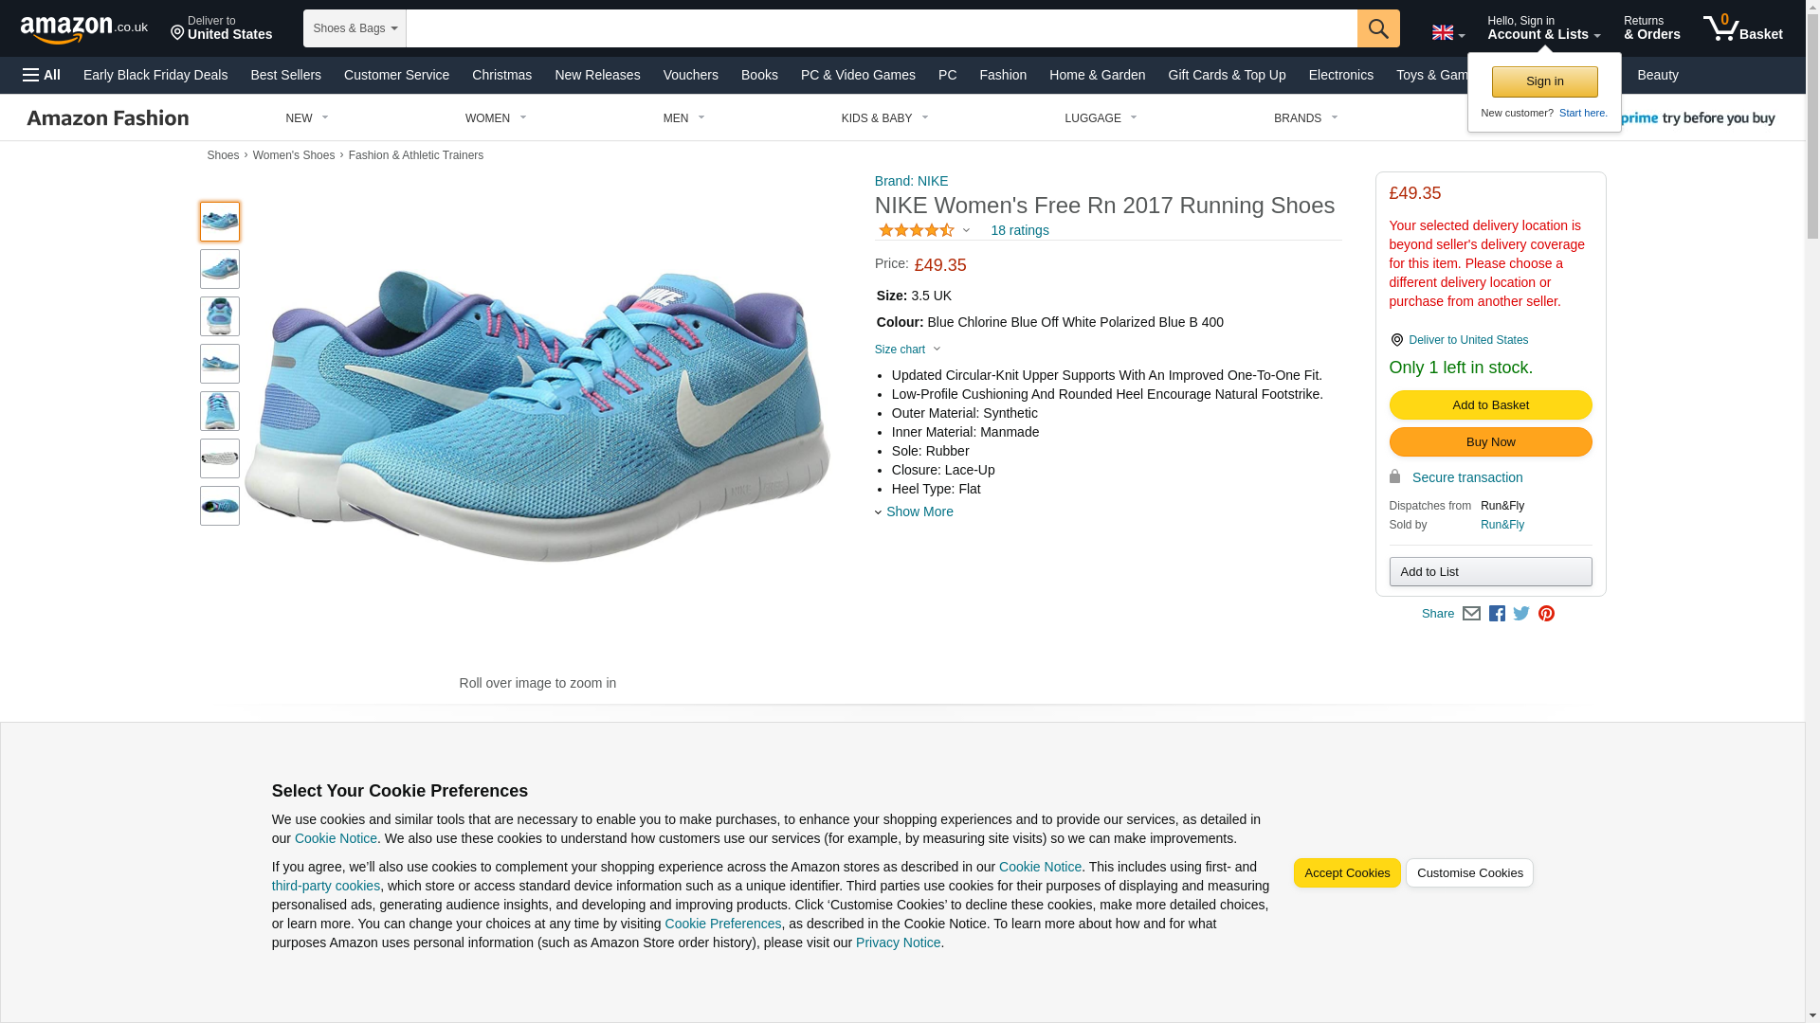1820x1023 pixels.
Task: Click the Add to Basket button
Action: 1490,405
